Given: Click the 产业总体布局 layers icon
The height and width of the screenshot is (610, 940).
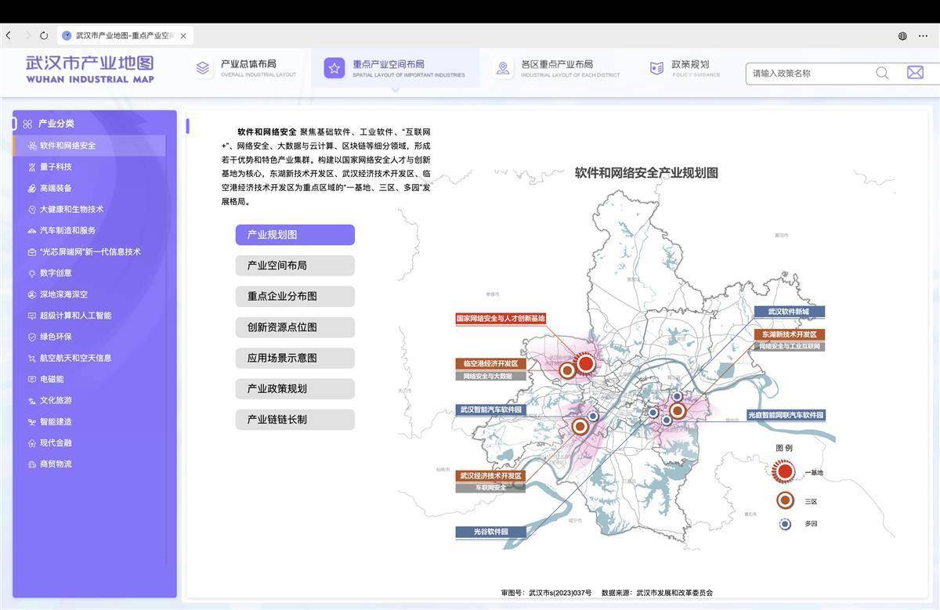Looking at the screenshot, I should pyautogui.click(x=203, y=68).
